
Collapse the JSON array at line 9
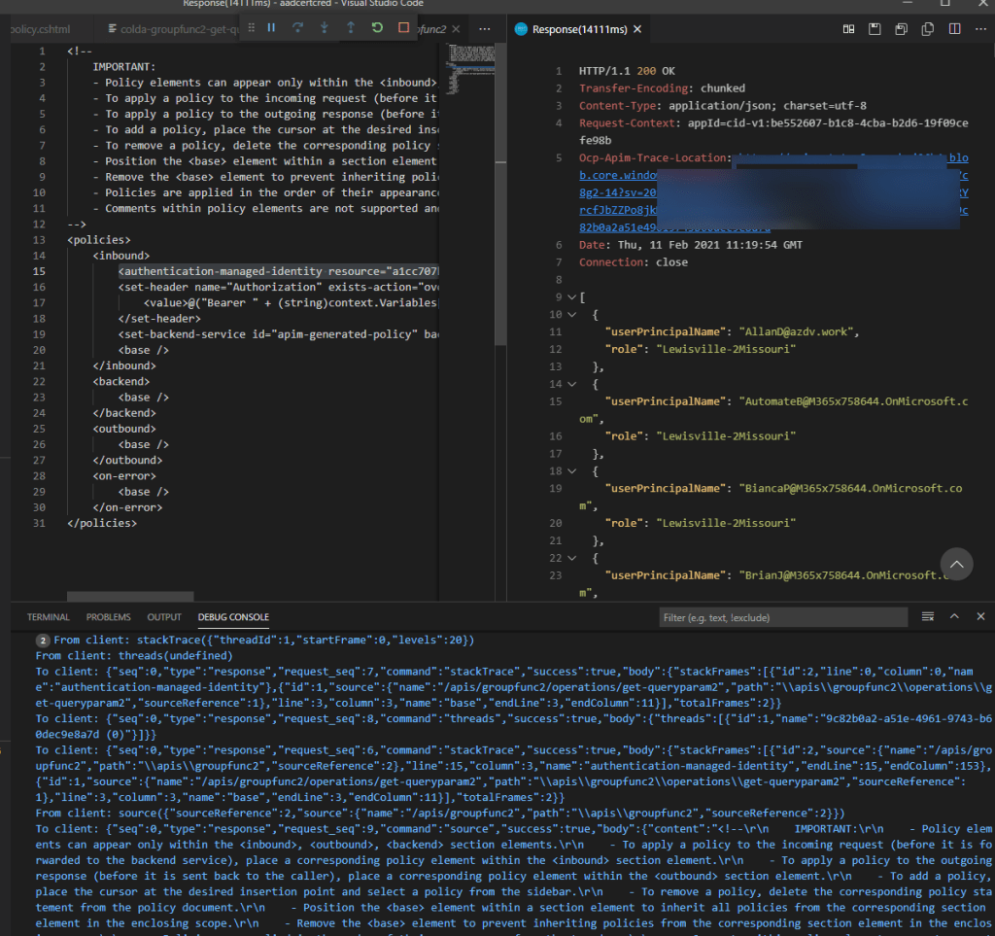[x=570, y=296]
